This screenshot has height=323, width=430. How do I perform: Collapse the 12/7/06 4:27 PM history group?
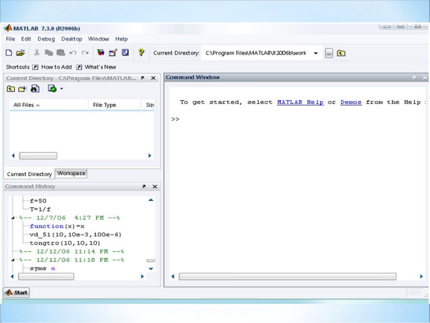[x=13, y=218]
